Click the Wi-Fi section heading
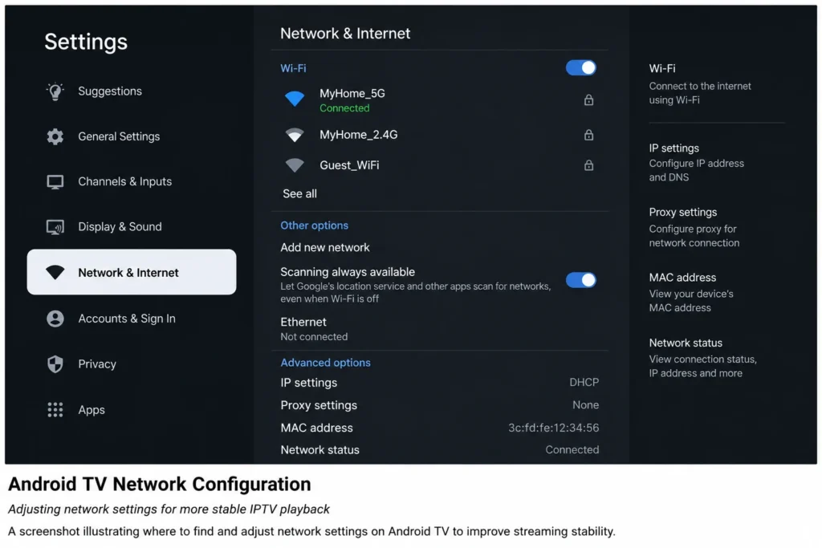The width and height of the screenshot is (822, 548). point(293,69)
